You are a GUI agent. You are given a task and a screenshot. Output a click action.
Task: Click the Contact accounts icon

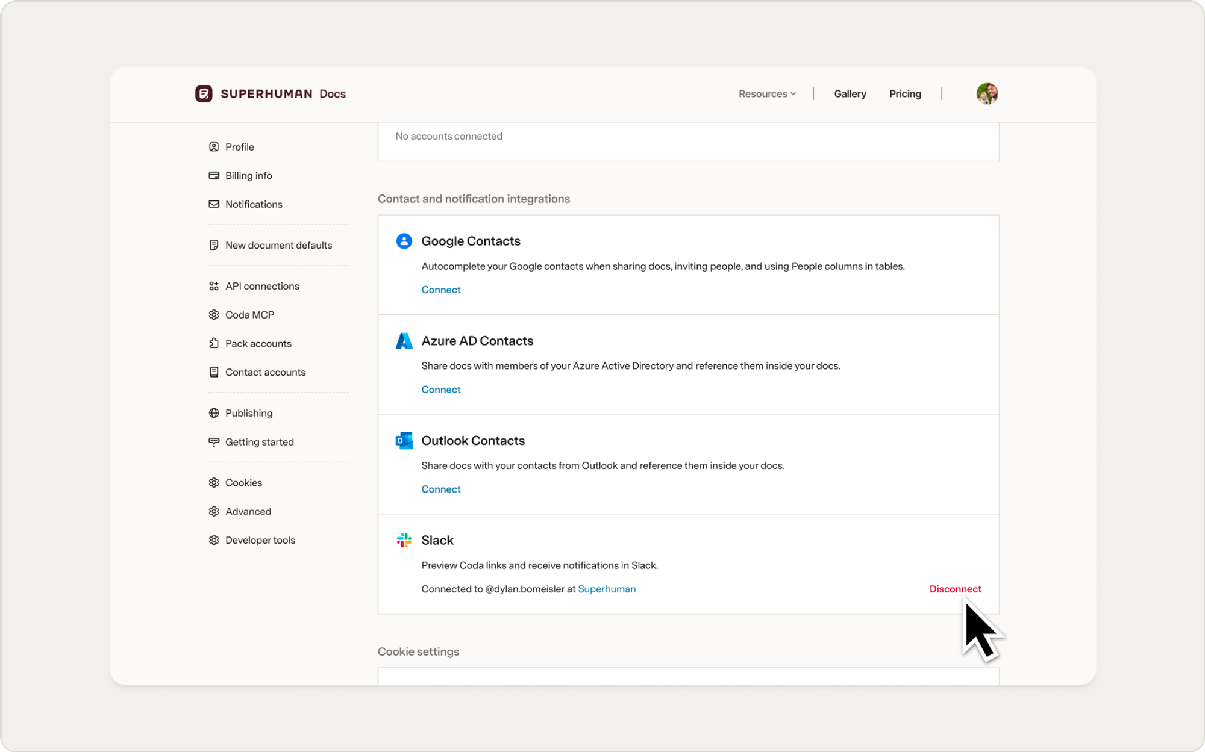214,372
